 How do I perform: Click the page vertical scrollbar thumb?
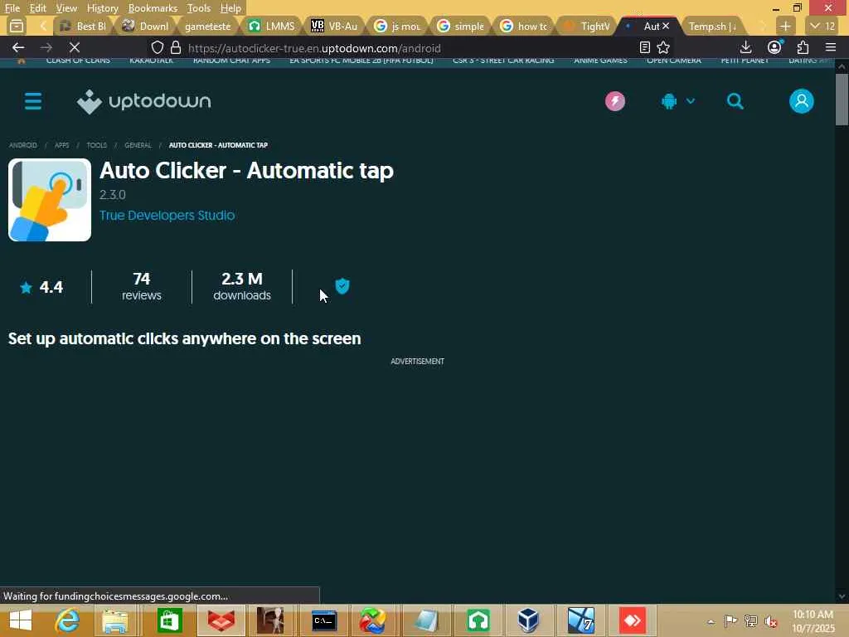pos(842,100)
